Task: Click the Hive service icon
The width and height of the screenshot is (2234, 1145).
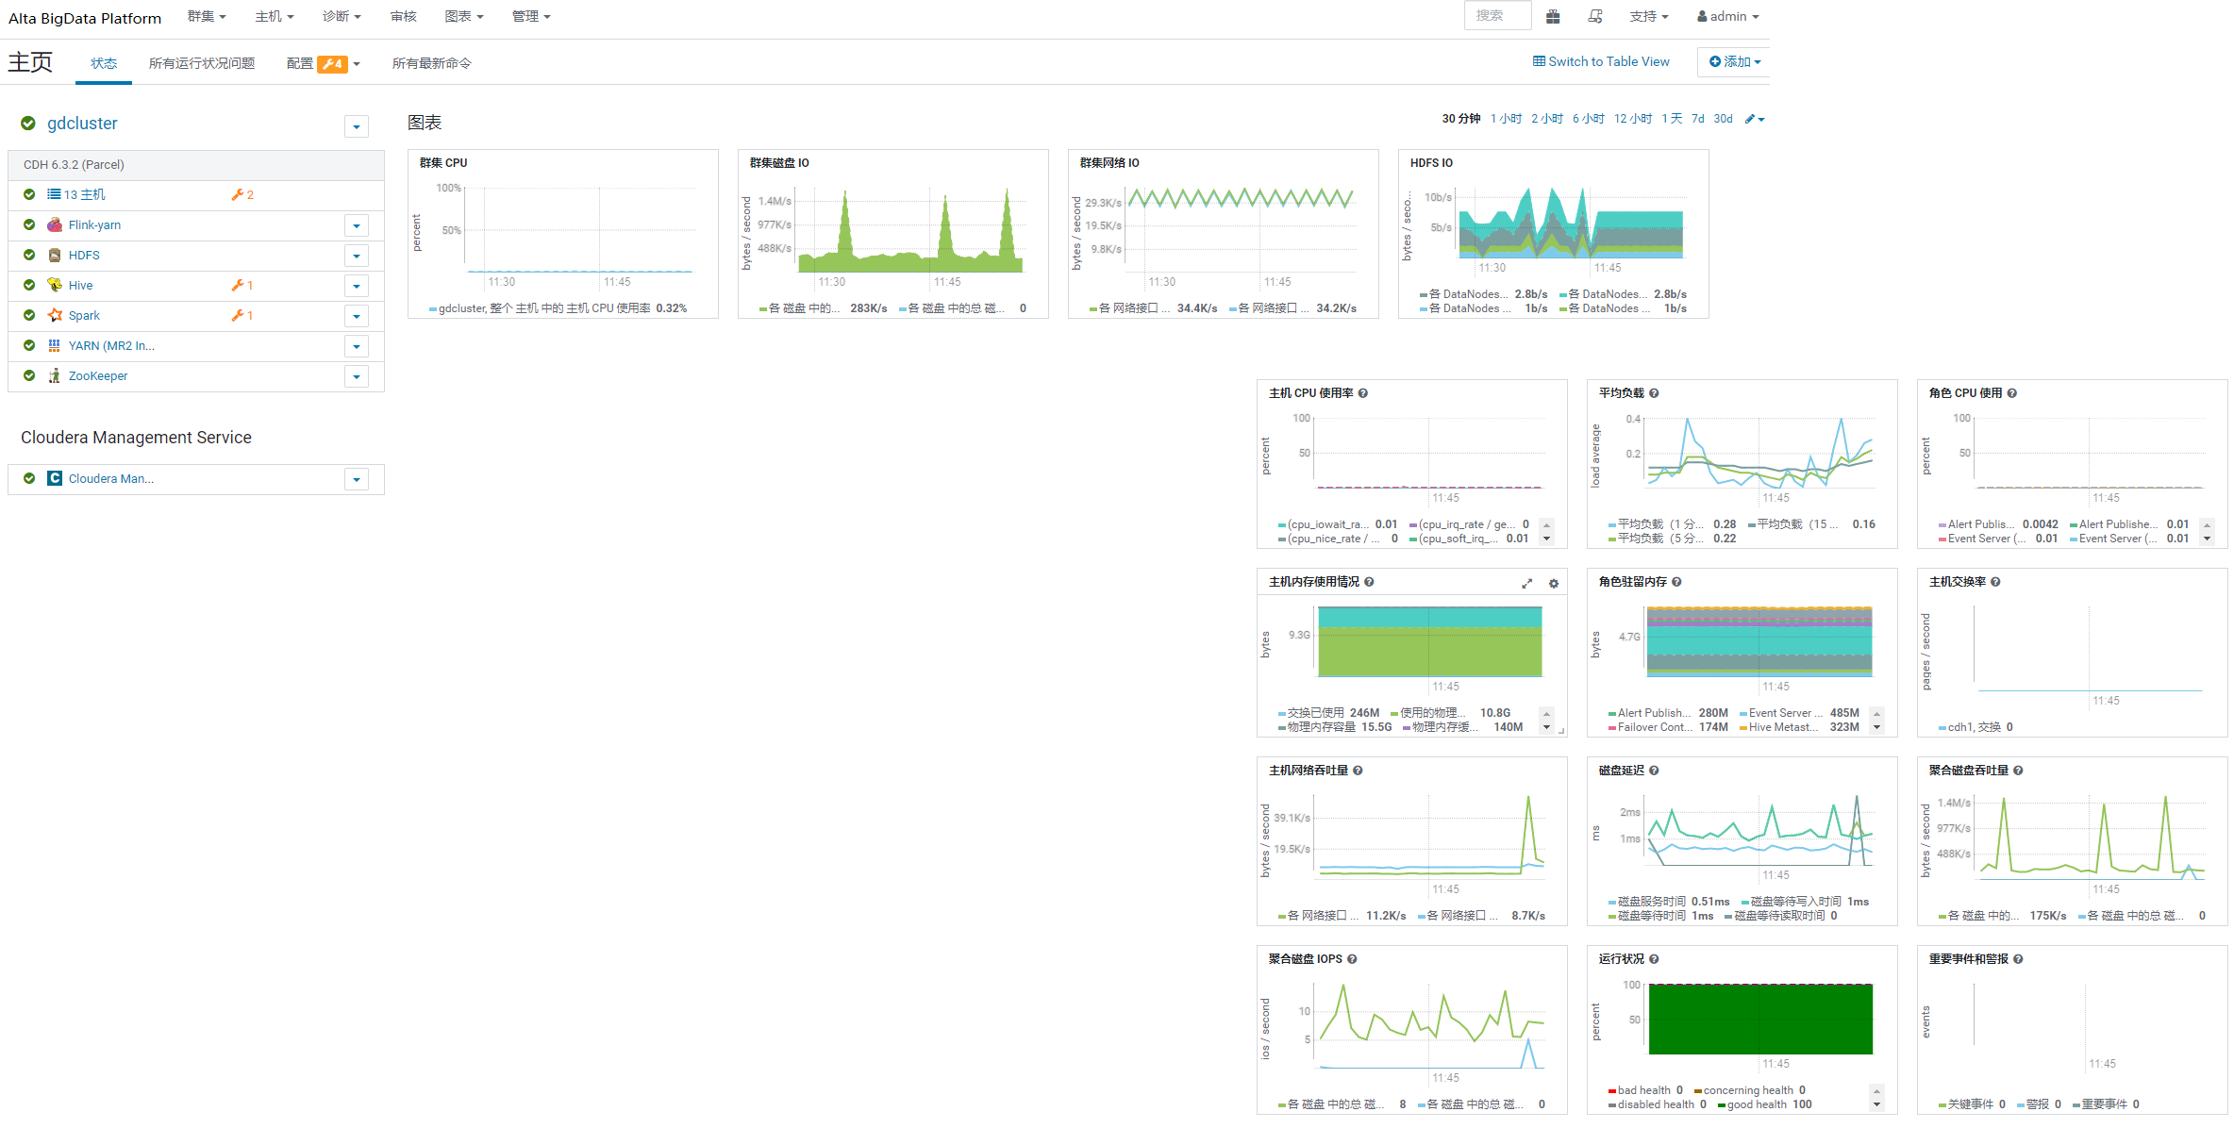Action: click(x=55, y=285)
